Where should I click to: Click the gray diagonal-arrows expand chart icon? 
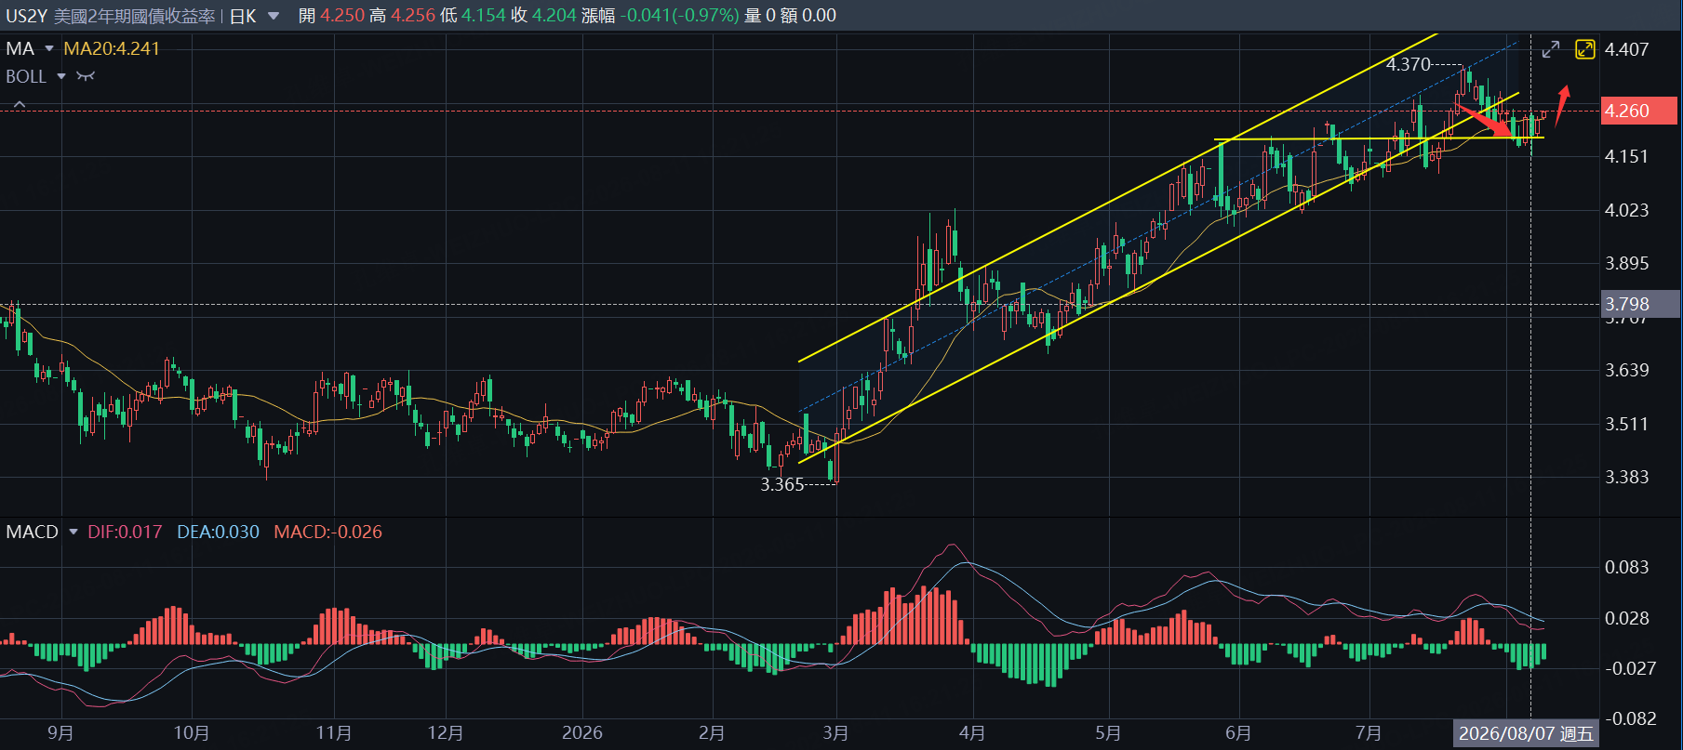point(1551,49)
